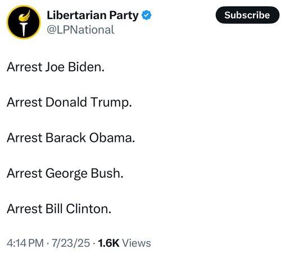Screen dimensions: 281x254
Task: Click the word Arrest before George Bush
Action: [25, 173]
